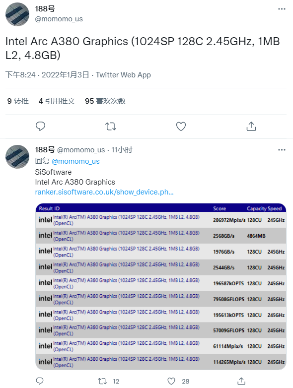Retweet the main Intel Arc A380 tweet
Image resolution: width=293 pixels, height=388 pixels.
pyautogui.click(x=111, y=127)
